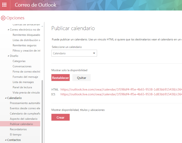Click the Crear button
Screen dimensions: 182x143
coord(61,117)
